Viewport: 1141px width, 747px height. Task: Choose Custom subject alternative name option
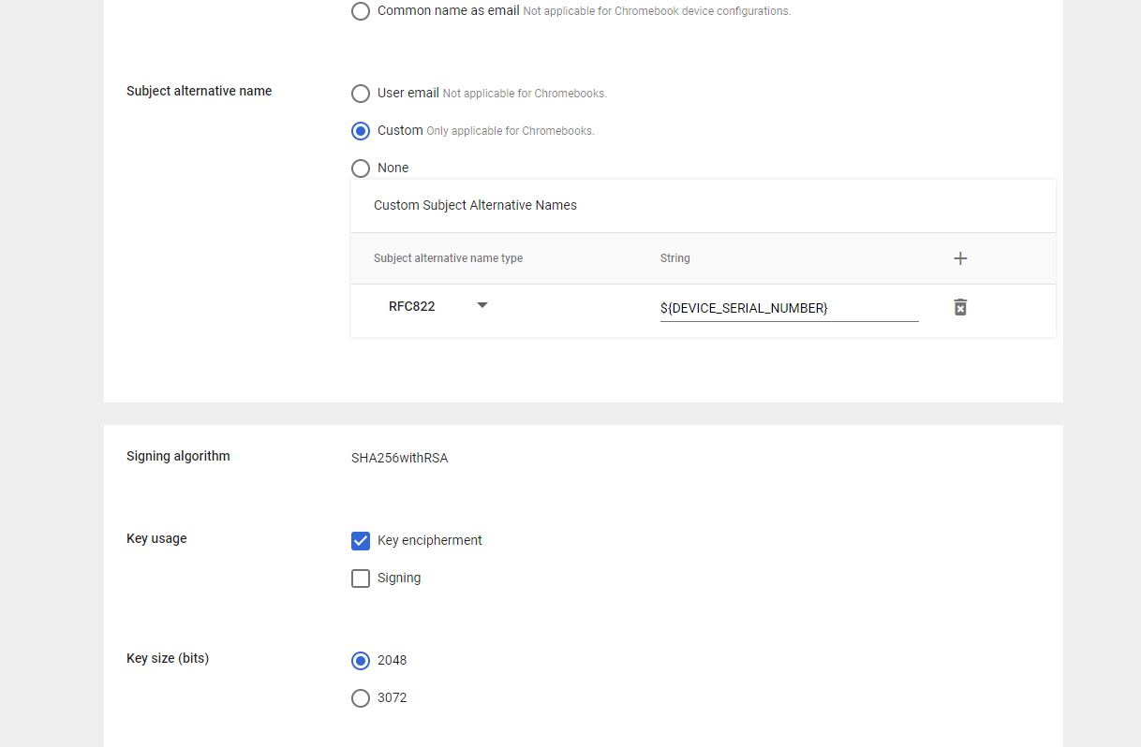pyautogui.click(x=361, y=131)
